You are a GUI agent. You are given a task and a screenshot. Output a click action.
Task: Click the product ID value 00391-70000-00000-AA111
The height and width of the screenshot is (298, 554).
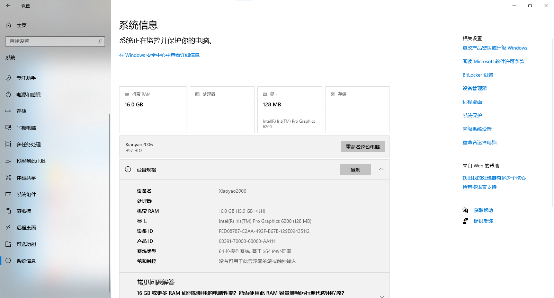tap(247, 241)
